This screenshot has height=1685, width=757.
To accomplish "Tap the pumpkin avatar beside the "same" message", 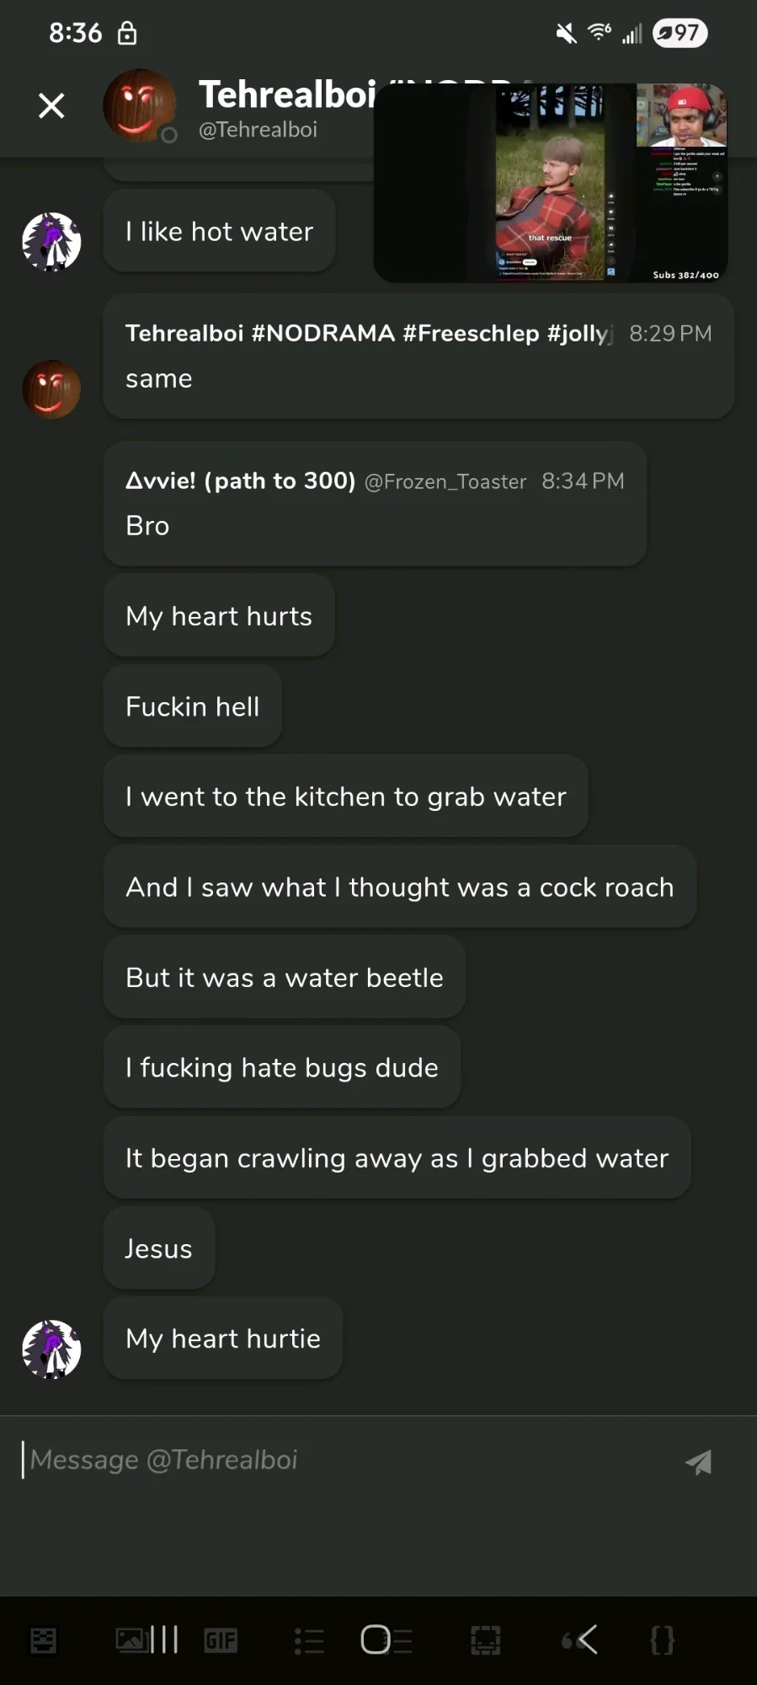I will pos(51,389).
